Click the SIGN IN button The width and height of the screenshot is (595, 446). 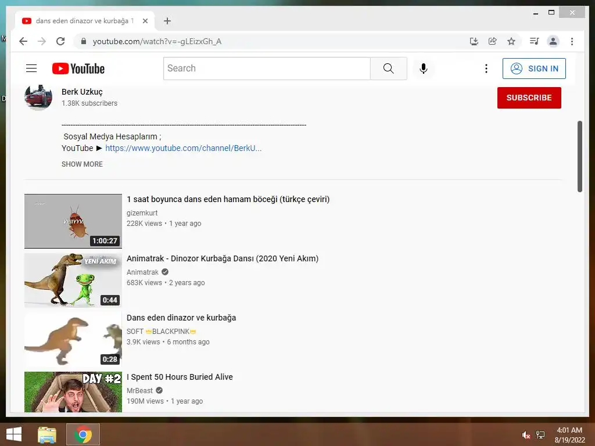point(534,69)
